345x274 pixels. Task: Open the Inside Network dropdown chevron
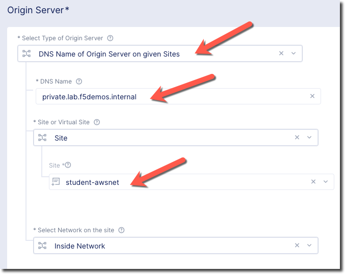click(x=309, y=245)
